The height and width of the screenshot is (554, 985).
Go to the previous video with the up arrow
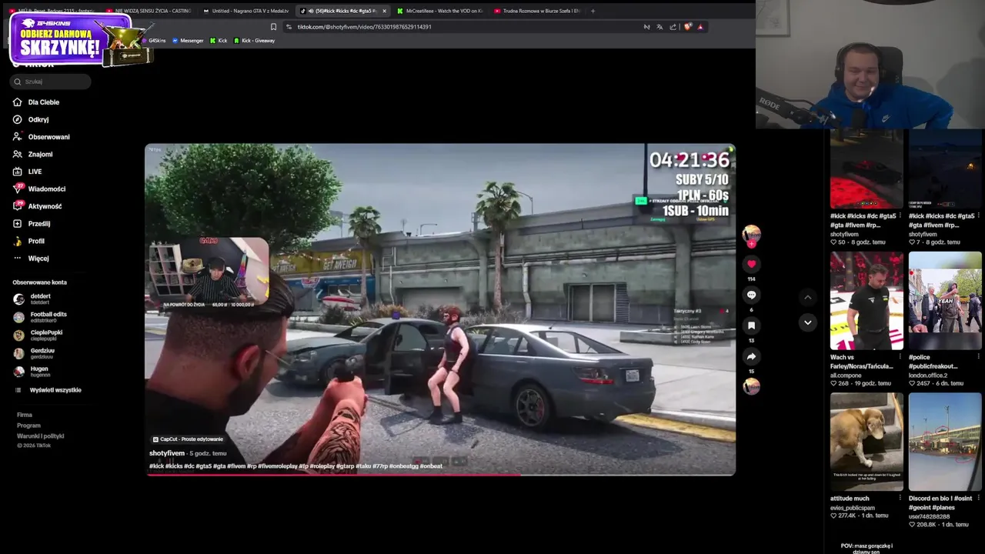[x=807, y=297]
